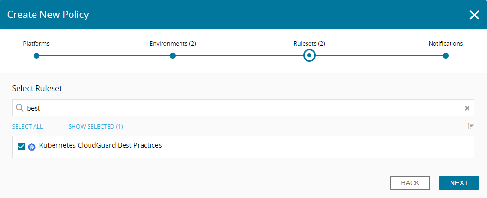Screen dimensions: 487x198
Task: Open the Notifications step label
Action: 446,43
